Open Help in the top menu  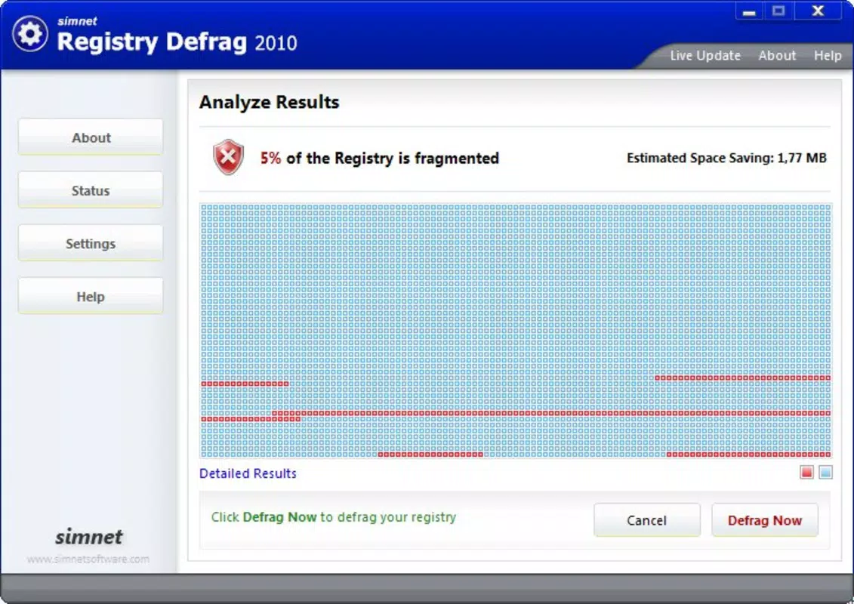coord(828,56)
